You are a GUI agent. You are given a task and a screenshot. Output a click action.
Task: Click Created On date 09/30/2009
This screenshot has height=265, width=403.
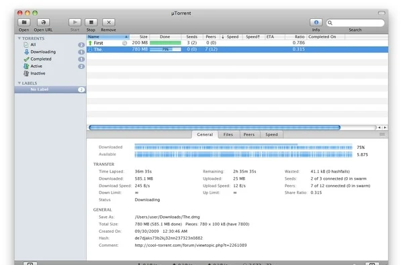click(x=146, y=231)
